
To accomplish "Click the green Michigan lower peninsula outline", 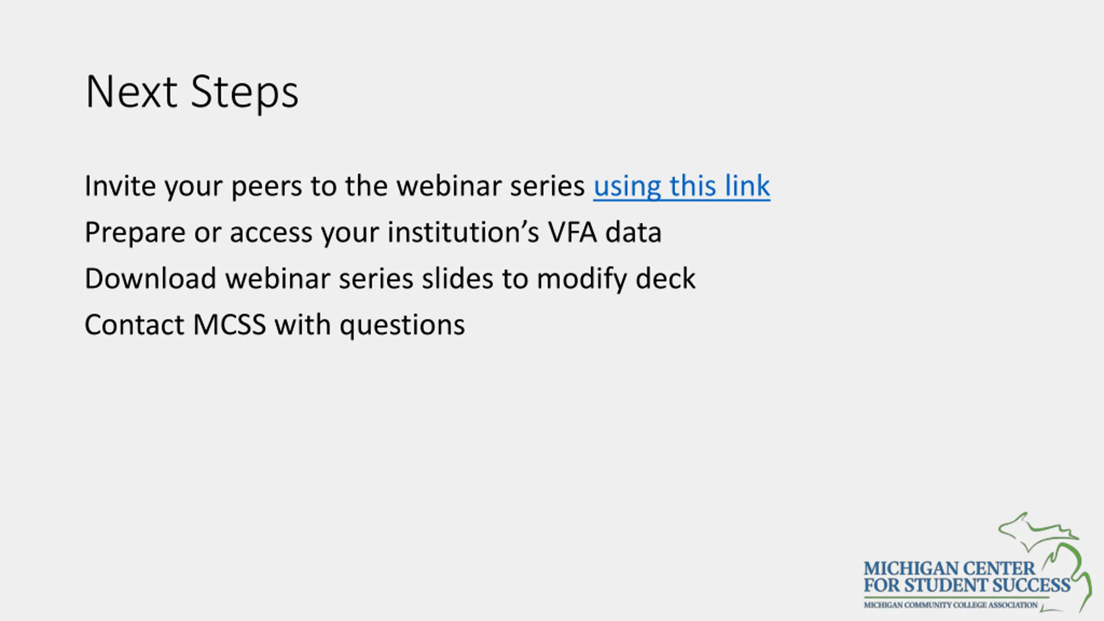I will click(1069, 577).
